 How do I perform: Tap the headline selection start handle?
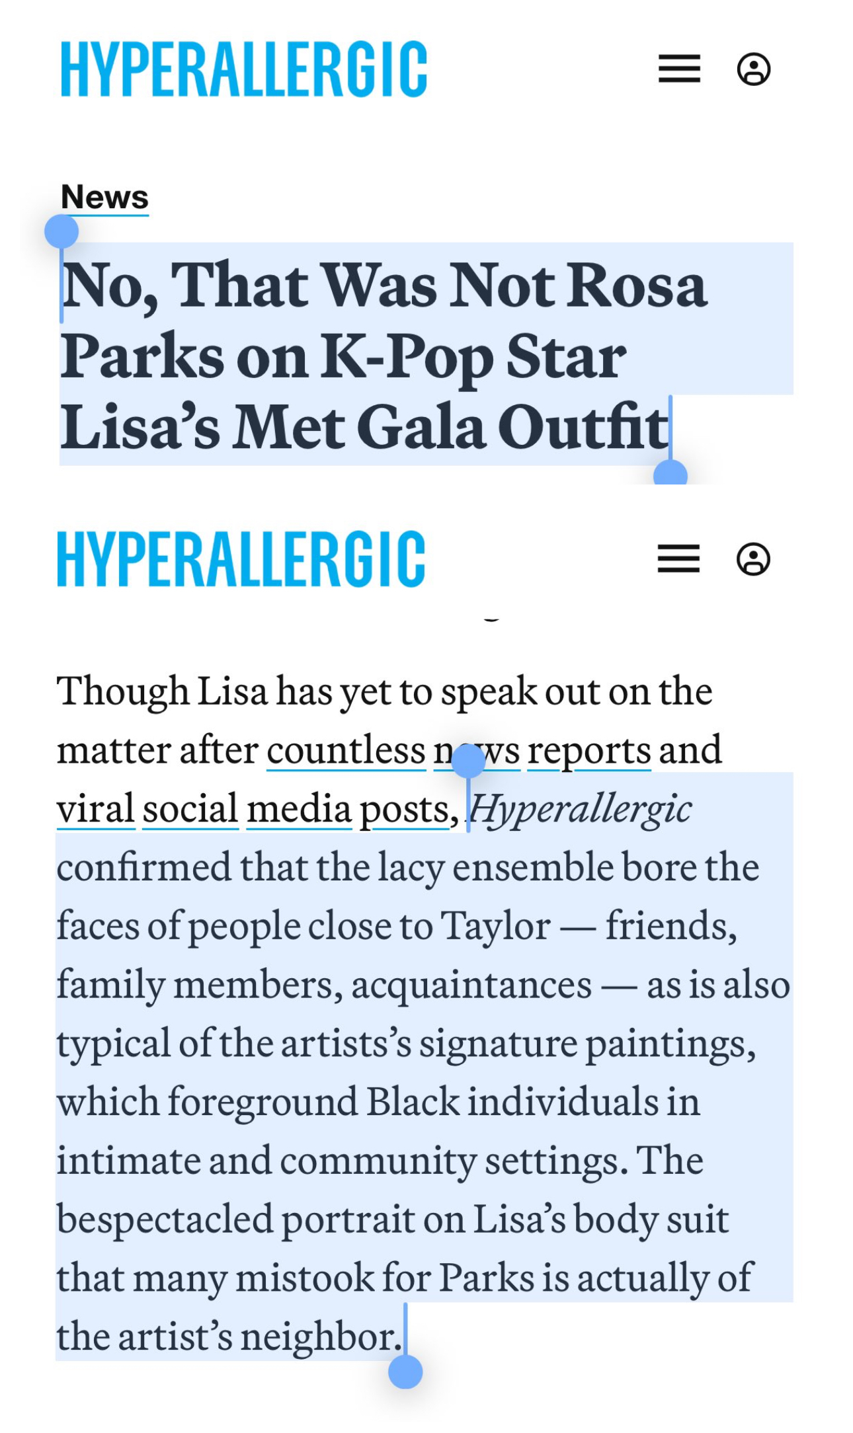(x=61, y=232)
